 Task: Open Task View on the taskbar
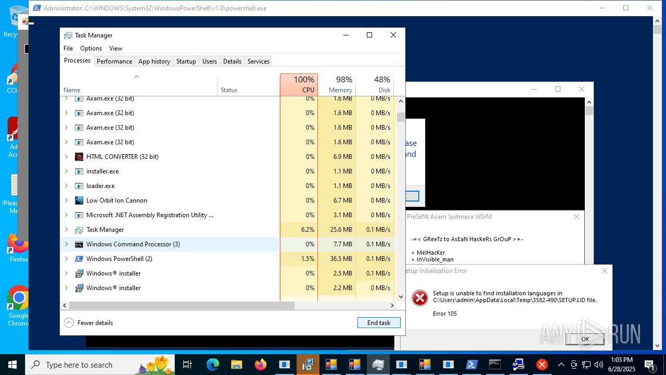[187, 365]
